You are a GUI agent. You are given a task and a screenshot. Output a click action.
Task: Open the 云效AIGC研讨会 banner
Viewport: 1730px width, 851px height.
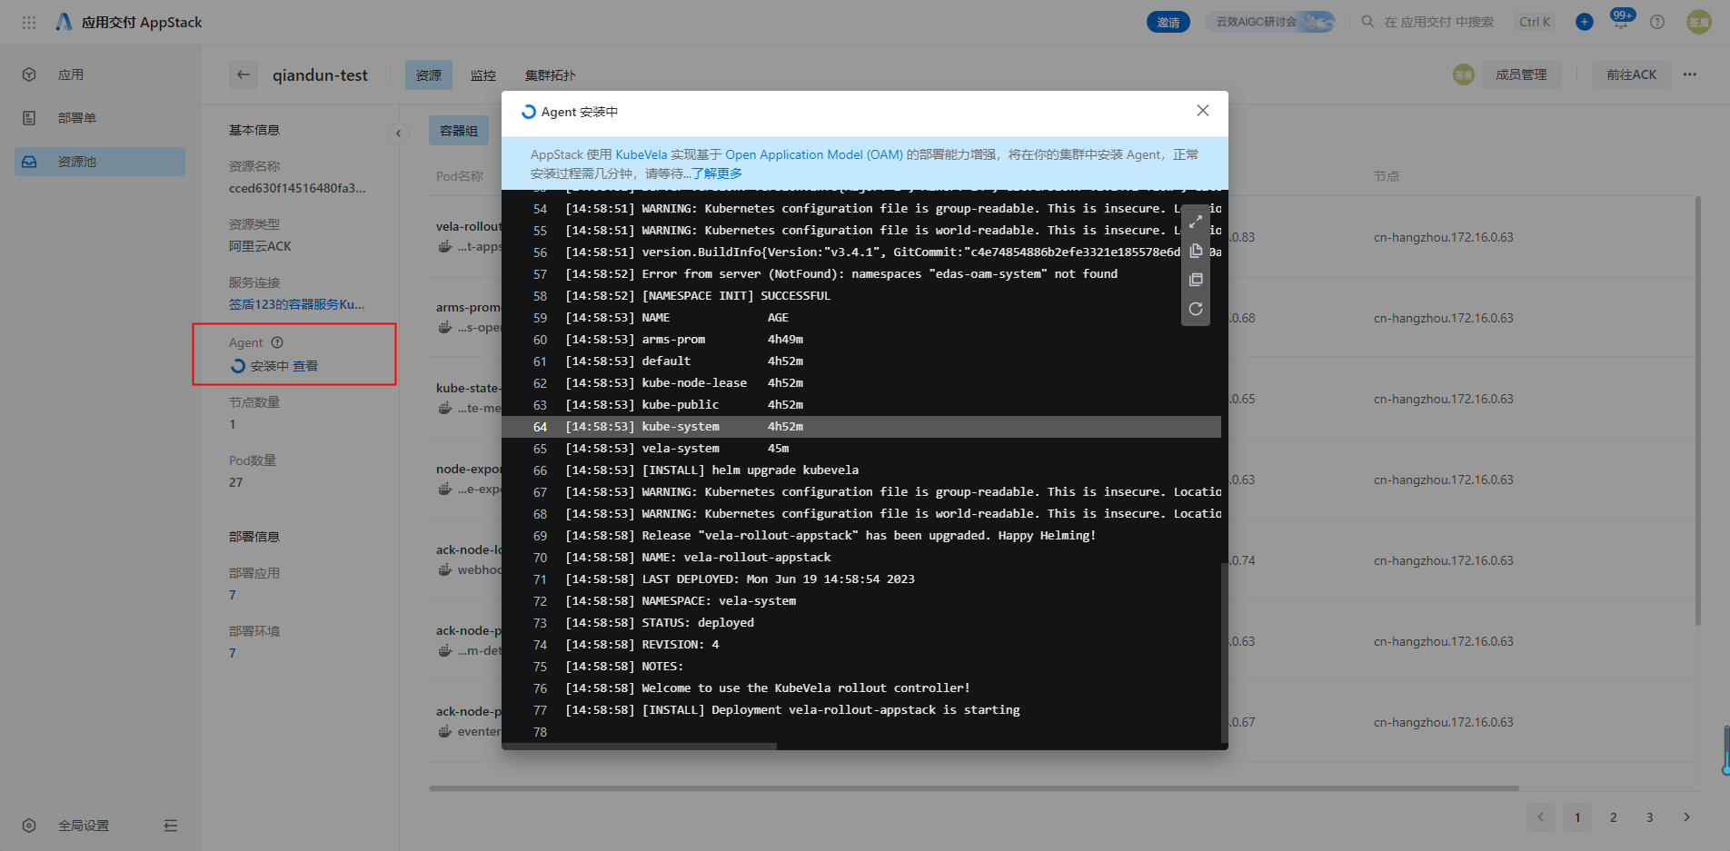(1270, 22)
